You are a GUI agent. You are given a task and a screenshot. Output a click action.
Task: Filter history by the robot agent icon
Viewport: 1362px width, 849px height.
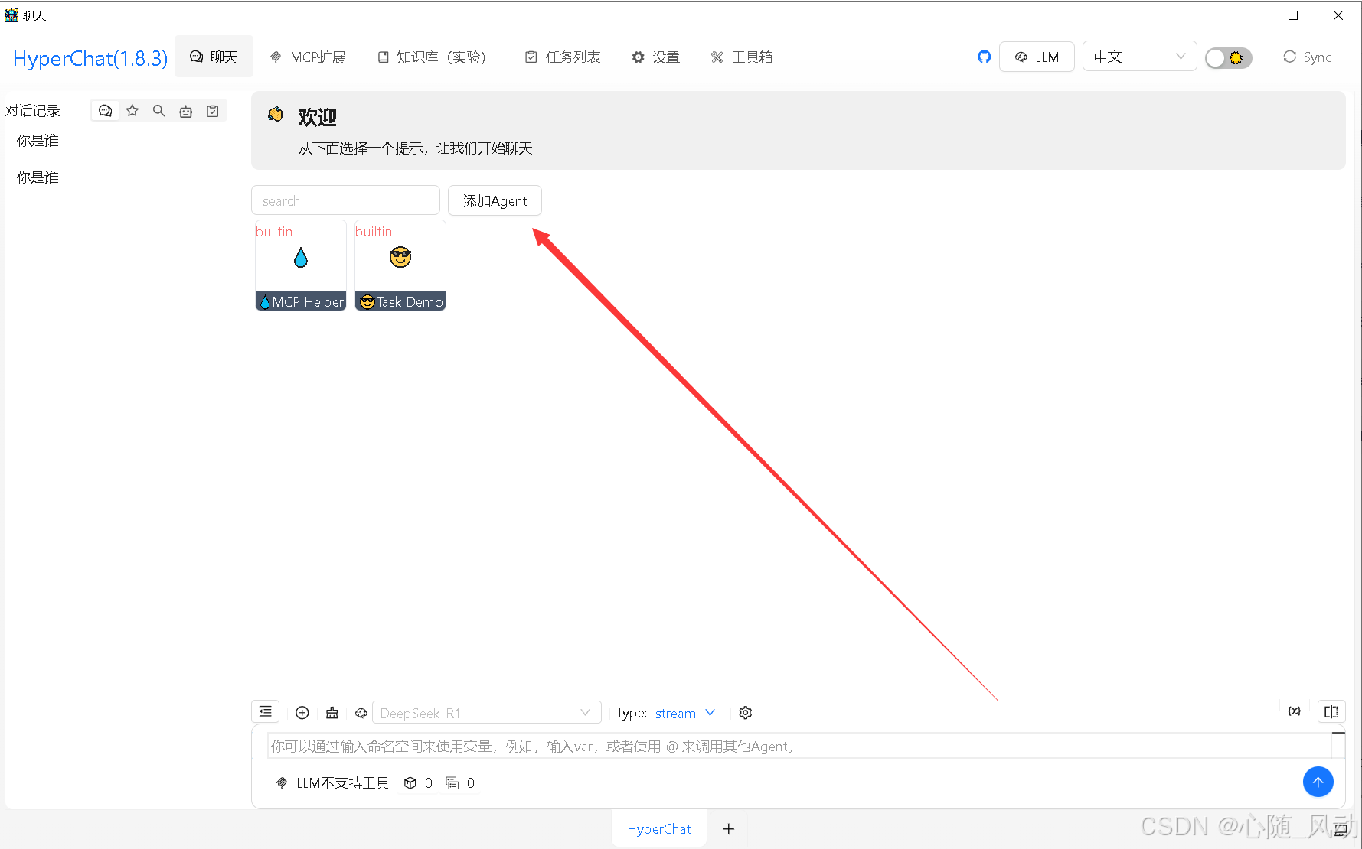pyautogui.click(x=186, y=111)
